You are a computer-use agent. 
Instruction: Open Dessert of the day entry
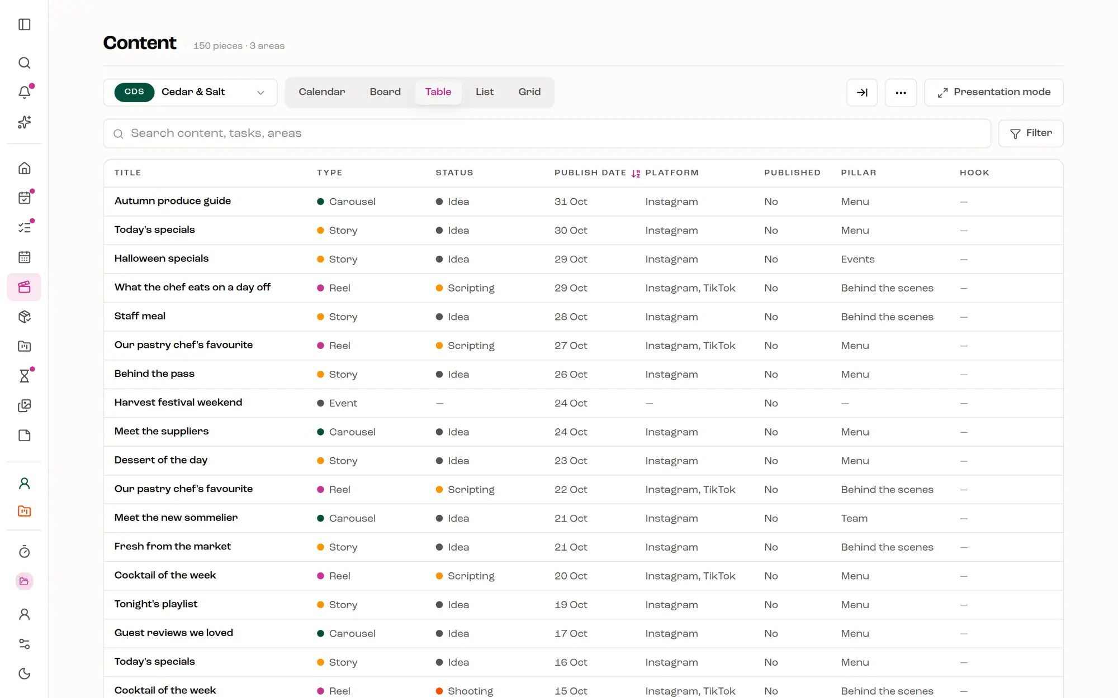pyautogui.click(x=160, y=460)
